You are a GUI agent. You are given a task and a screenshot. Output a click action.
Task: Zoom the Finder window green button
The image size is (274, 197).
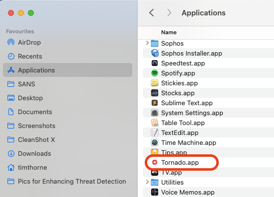pos(31,13)
